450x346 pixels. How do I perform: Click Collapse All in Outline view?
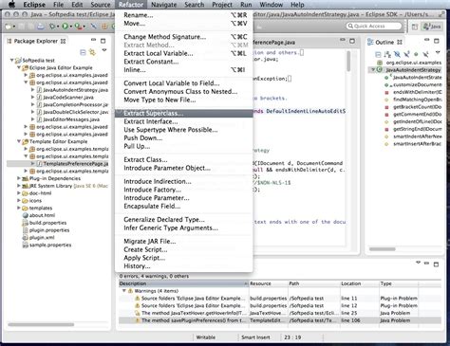(x=378, y=54)
